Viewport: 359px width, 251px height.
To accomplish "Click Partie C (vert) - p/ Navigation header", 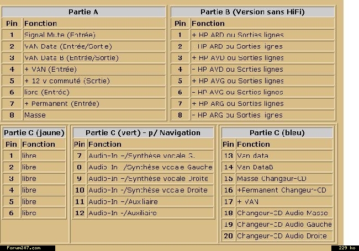I will click(x=143, y=132).
